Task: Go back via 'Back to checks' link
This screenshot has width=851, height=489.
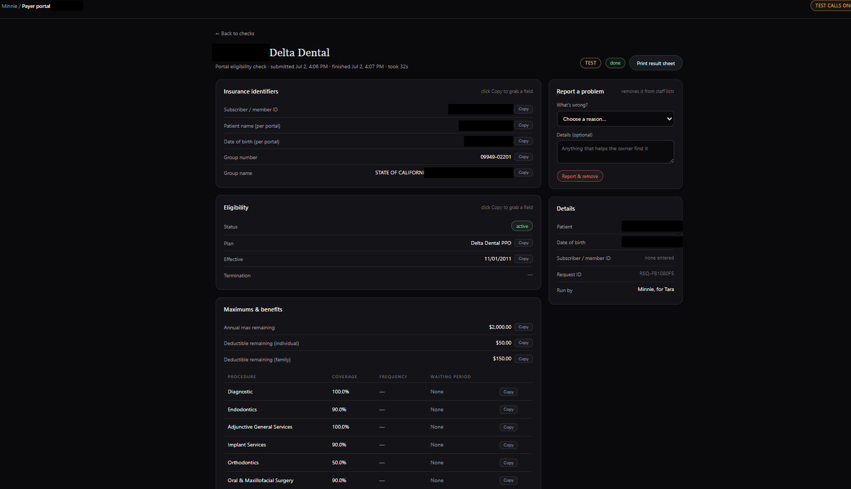Action: click(x=235, y=34)
